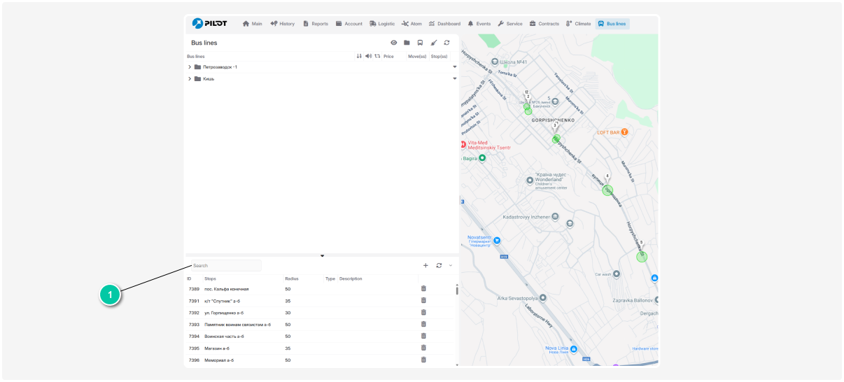Click the refresh icon above the stops table

click(x=439, y=266)
